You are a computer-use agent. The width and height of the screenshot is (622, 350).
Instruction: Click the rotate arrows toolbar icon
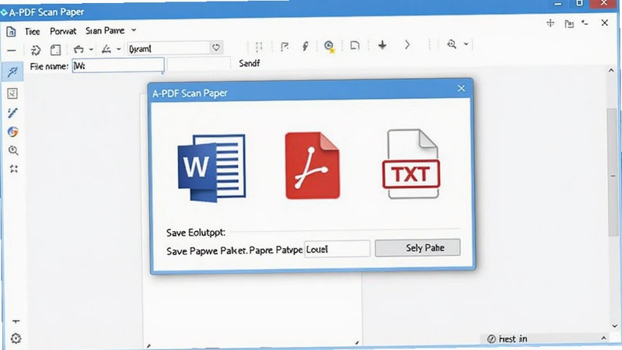pyautogui.click(x=36, y=50)
